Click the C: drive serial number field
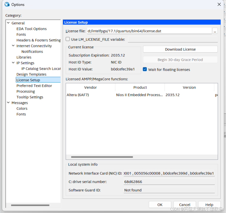The height and width of the screenshot is (213, 226). click(x=169, y=181)
